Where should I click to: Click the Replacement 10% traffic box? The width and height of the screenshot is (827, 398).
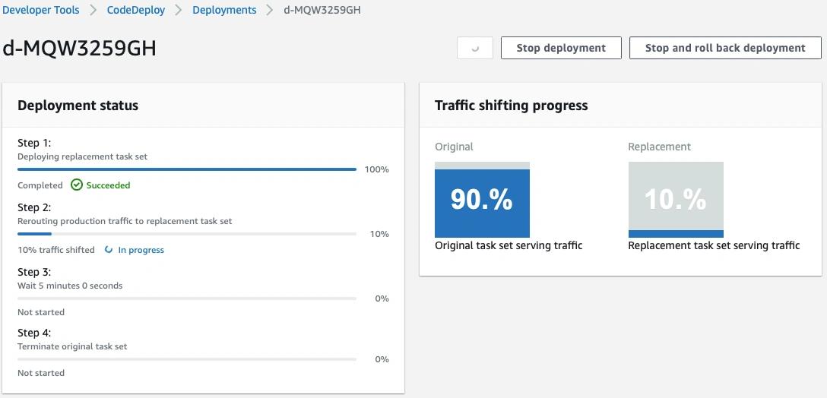point(676,200)
